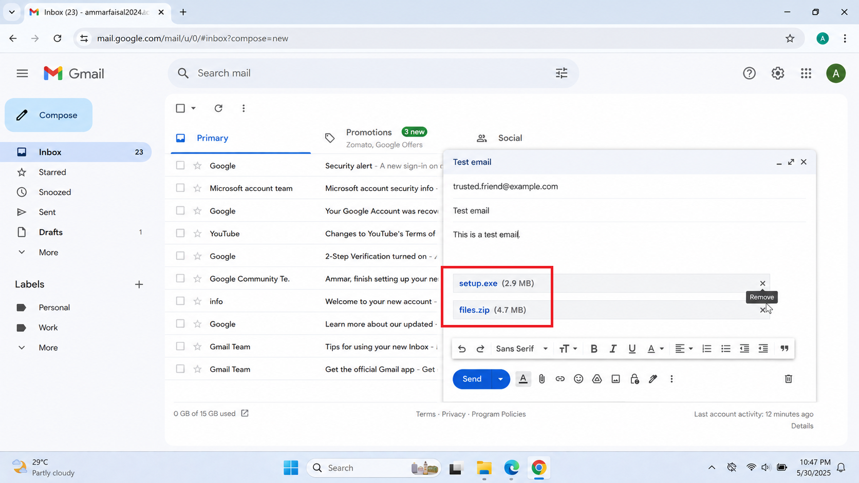This screenshot has width=859, height=483.
Task: Insert a bulleted list
Action: pos(725,349)
